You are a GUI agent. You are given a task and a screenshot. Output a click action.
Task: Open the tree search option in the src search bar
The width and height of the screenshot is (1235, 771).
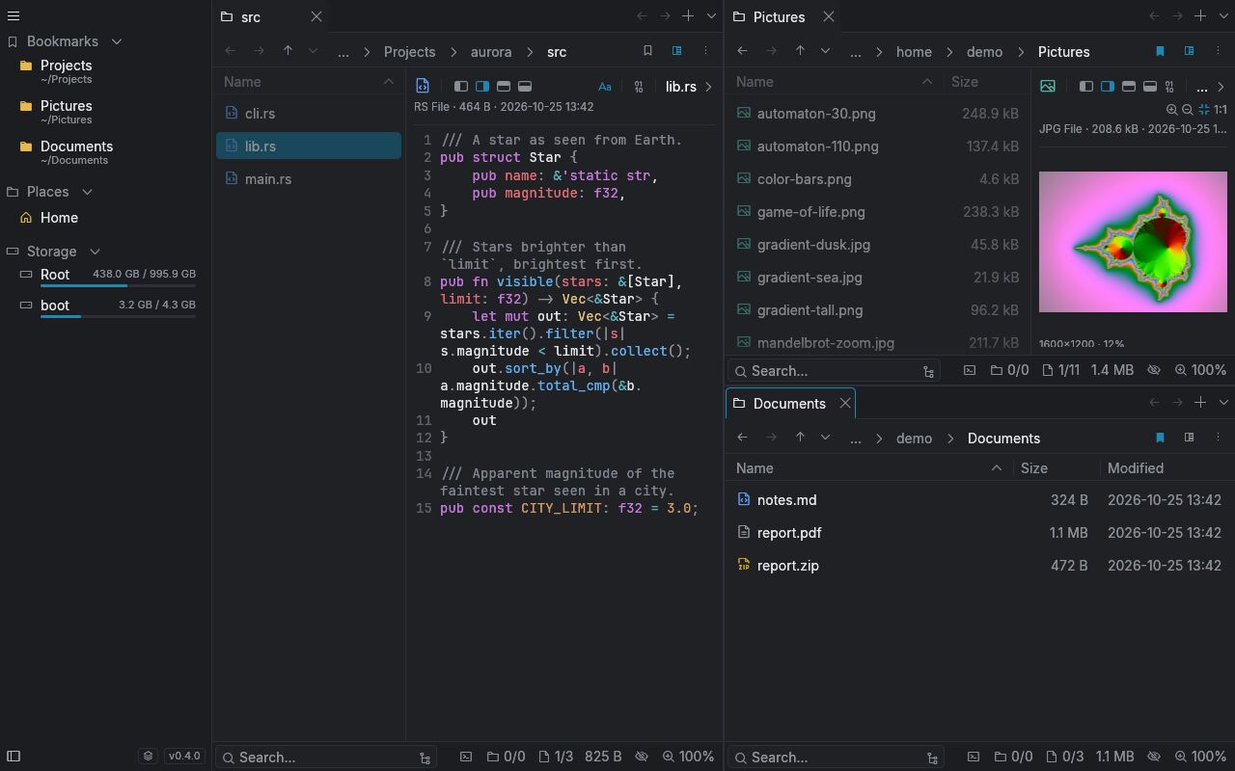pyautogui.click(x=425, y=758)
